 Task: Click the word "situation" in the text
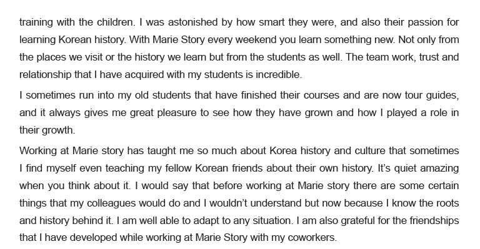[271, 220]
